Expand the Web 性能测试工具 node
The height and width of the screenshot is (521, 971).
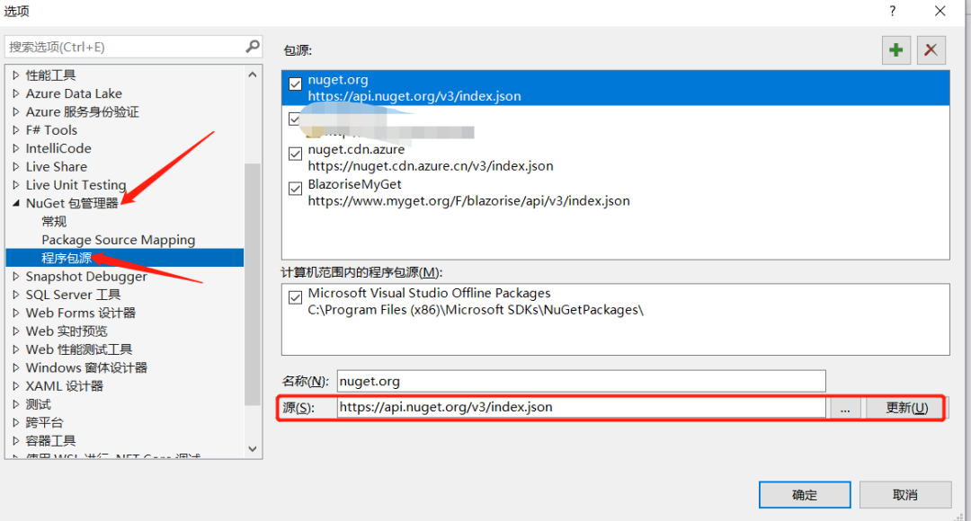[x=16, y=349]
